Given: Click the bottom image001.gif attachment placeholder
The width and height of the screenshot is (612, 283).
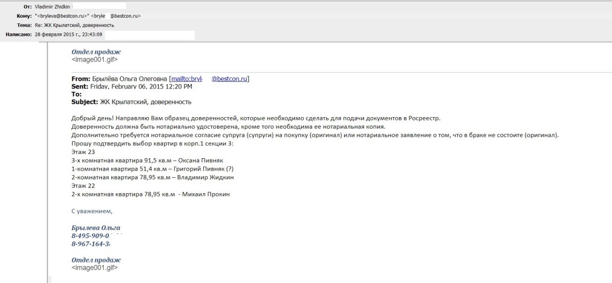Looking at the screenshot, I should tap(95, 268).
